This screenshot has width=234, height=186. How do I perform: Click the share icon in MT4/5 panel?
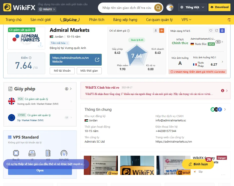[x=216, y=31]
